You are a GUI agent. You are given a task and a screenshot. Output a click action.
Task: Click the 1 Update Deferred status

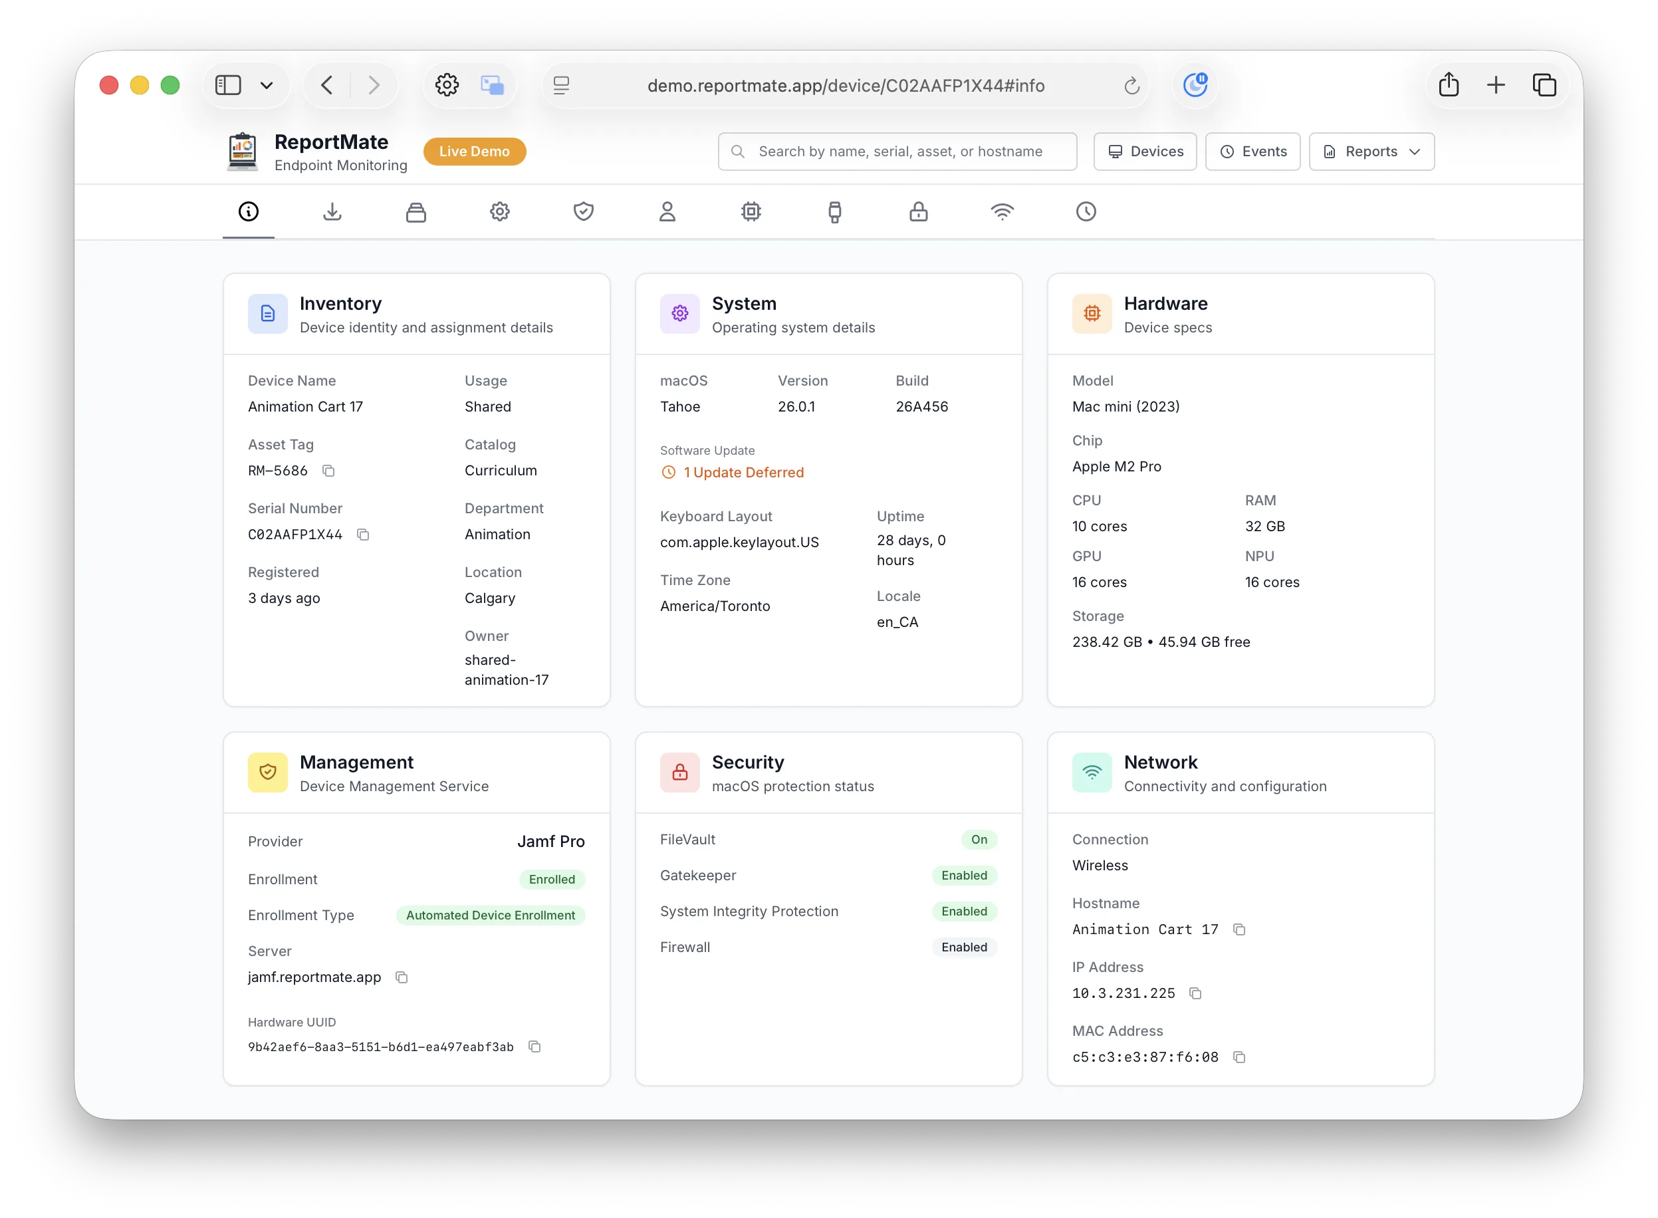click(733, 473)
